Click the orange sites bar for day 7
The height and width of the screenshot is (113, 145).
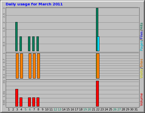coord(34,66)
